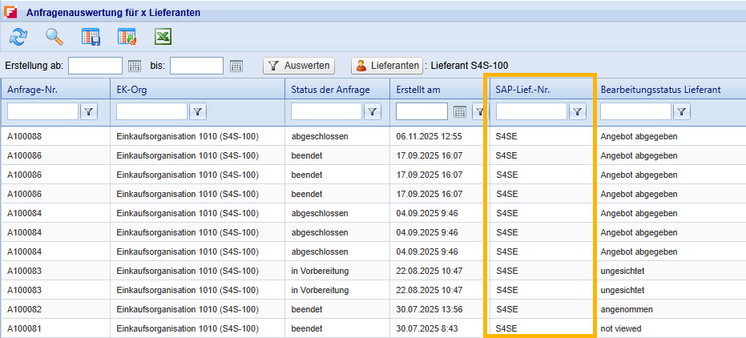Click the filter icon for Bearbeitungsstatus Lieferant
The image size is (746, 338).
[x=682, y=112]
